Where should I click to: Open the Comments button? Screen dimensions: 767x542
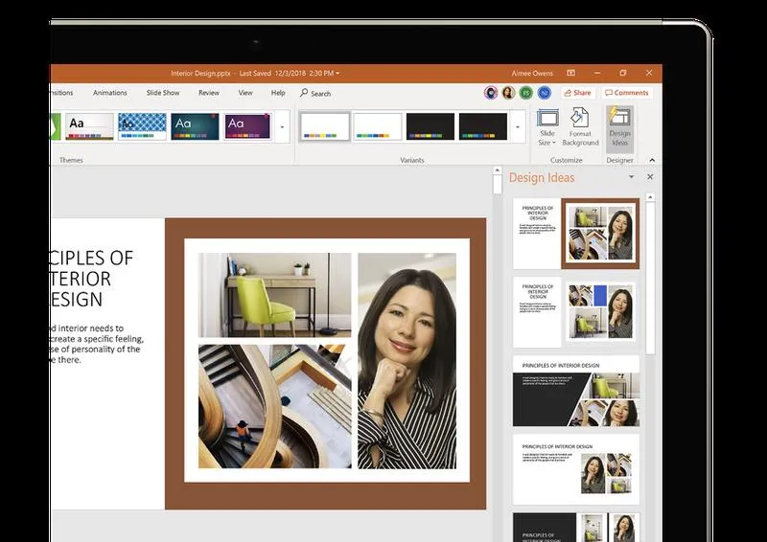[x=627, y=92]
